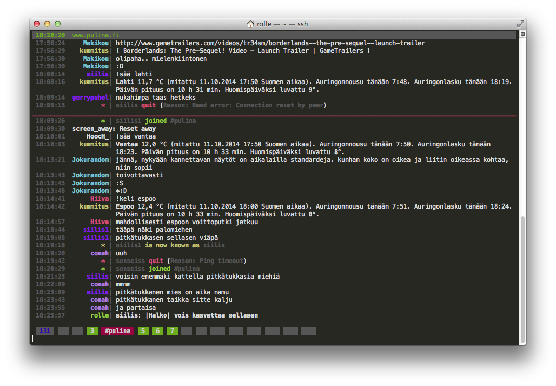Click 'voisin enemmäki kattella pitkätukkasia miehiä' message

click(197, 277)
